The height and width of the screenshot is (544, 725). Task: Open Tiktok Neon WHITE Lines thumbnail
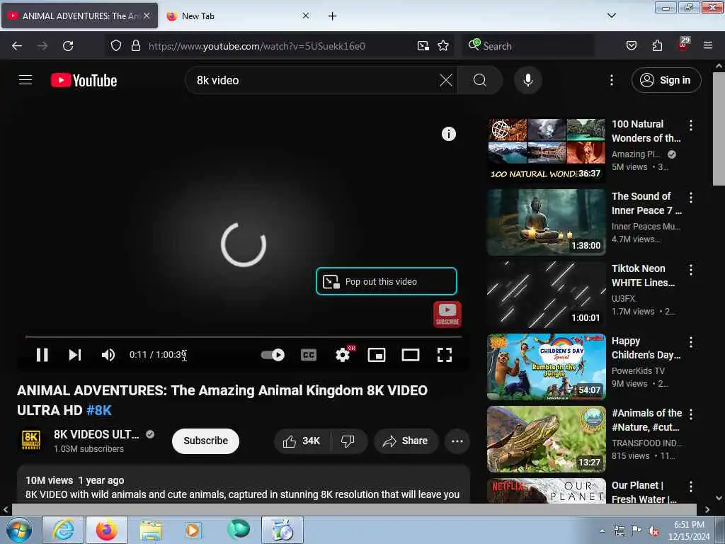546,294
